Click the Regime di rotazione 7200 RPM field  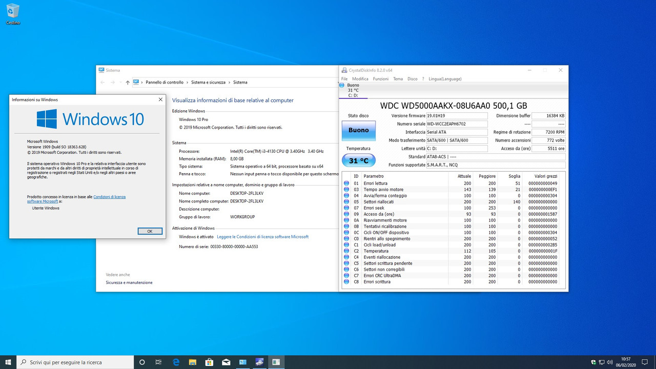[549, 132]
